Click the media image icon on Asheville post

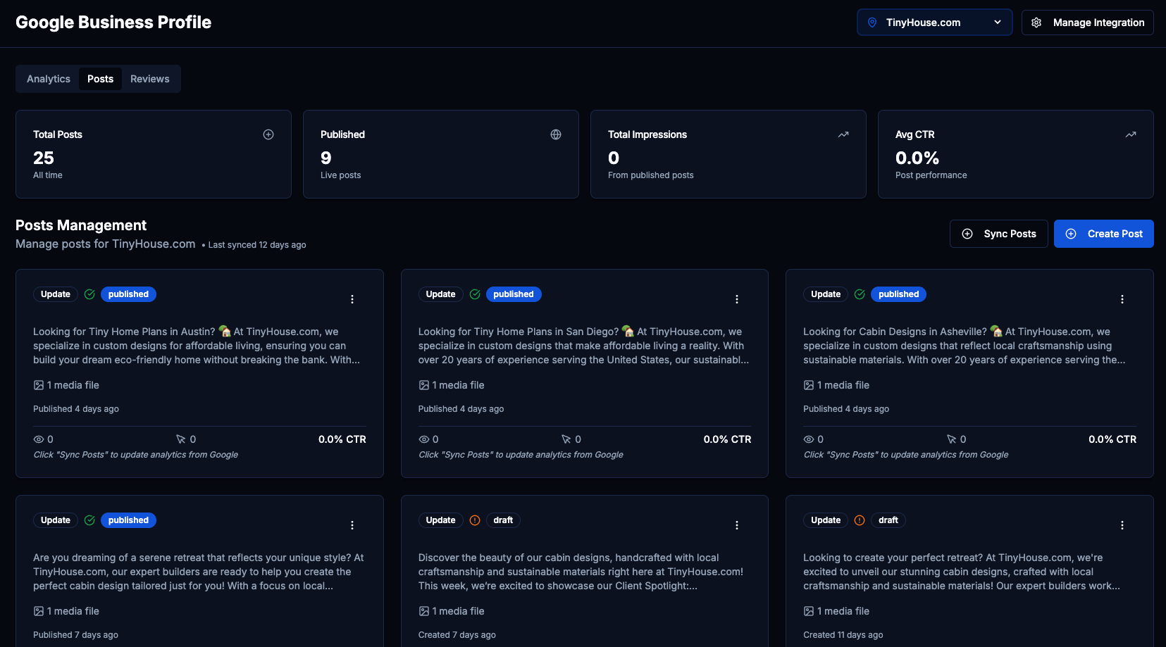click(809, 385)
